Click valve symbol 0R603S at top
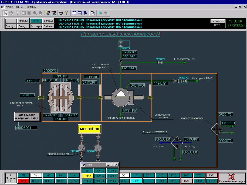The image size is (247, 185). pos(121,44)
